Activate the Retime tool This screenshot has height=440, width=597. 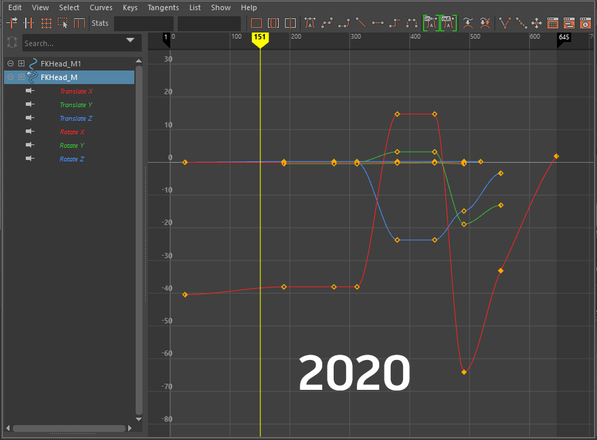tap(79, 22)
